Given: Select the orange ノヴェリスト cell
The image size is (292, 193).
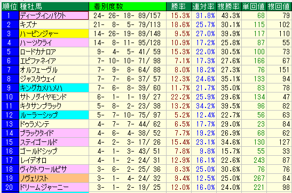Looking at the screenshot, I should point(54,179).
